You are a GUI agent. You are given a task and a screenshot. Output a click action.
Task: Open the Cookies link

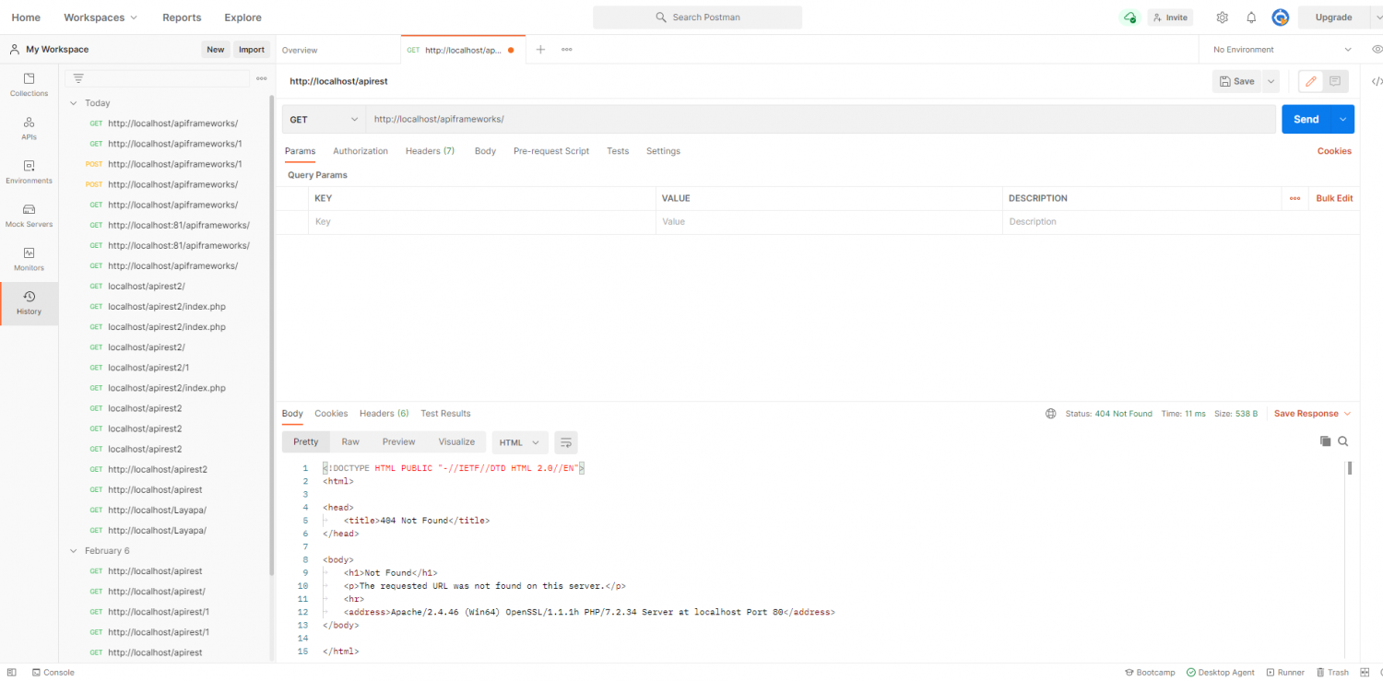[1334, 151]
